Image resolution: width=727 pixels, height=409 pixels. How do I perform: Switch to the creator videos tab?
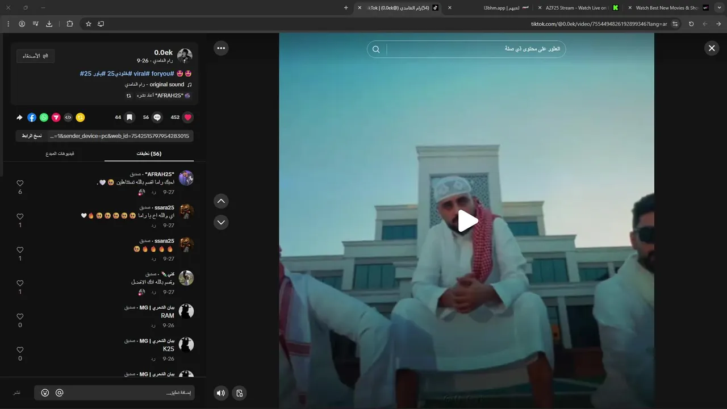point(60,153)
